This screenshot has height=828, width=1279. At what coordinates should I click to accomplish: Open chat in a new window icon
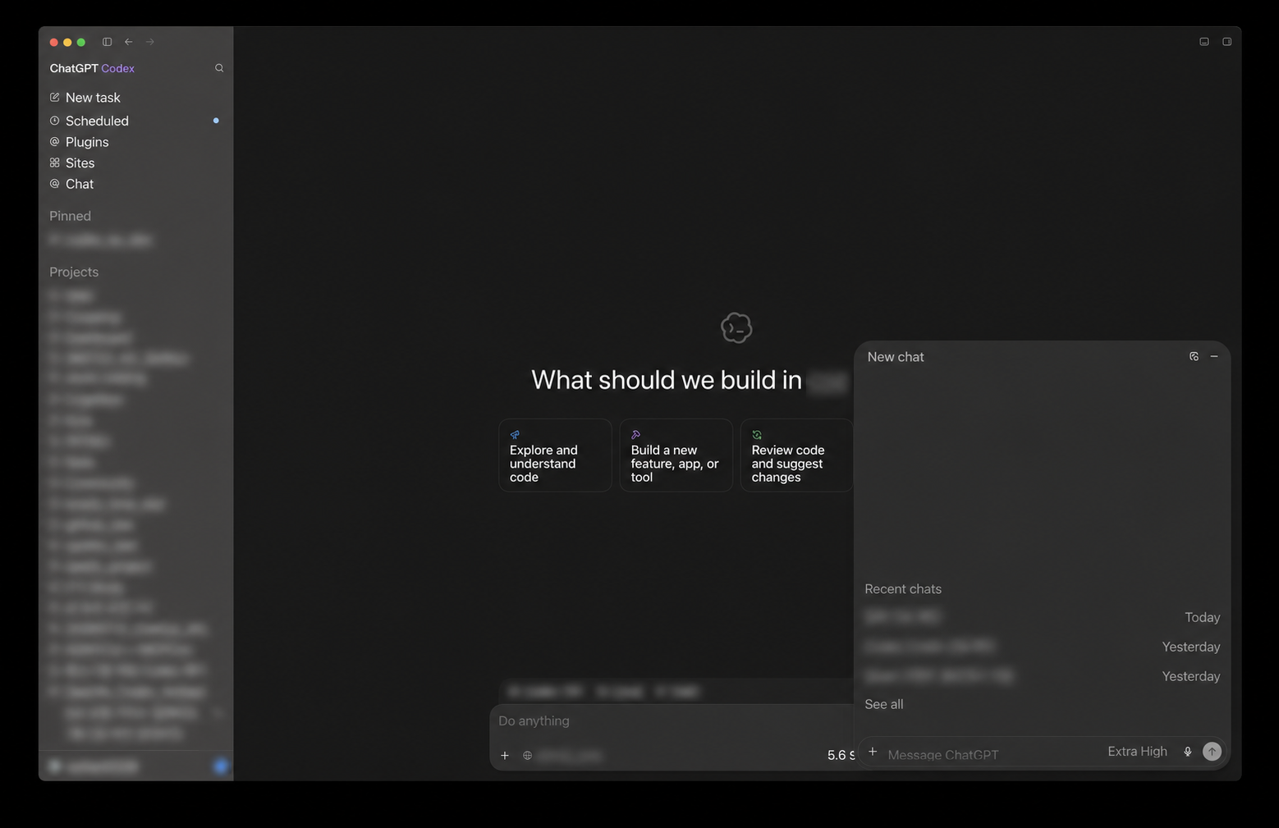pyautogui.click(x=1194, y=356)
